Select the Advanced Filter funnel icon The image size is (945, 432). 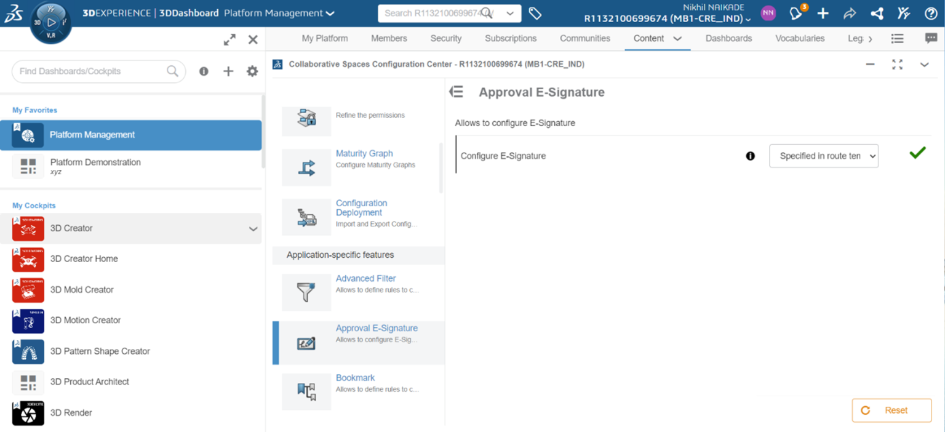(306, 292)
